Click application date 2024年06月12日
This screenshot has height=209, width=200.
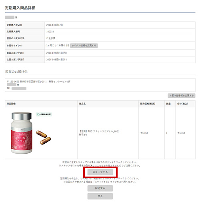tap(54, 25)
